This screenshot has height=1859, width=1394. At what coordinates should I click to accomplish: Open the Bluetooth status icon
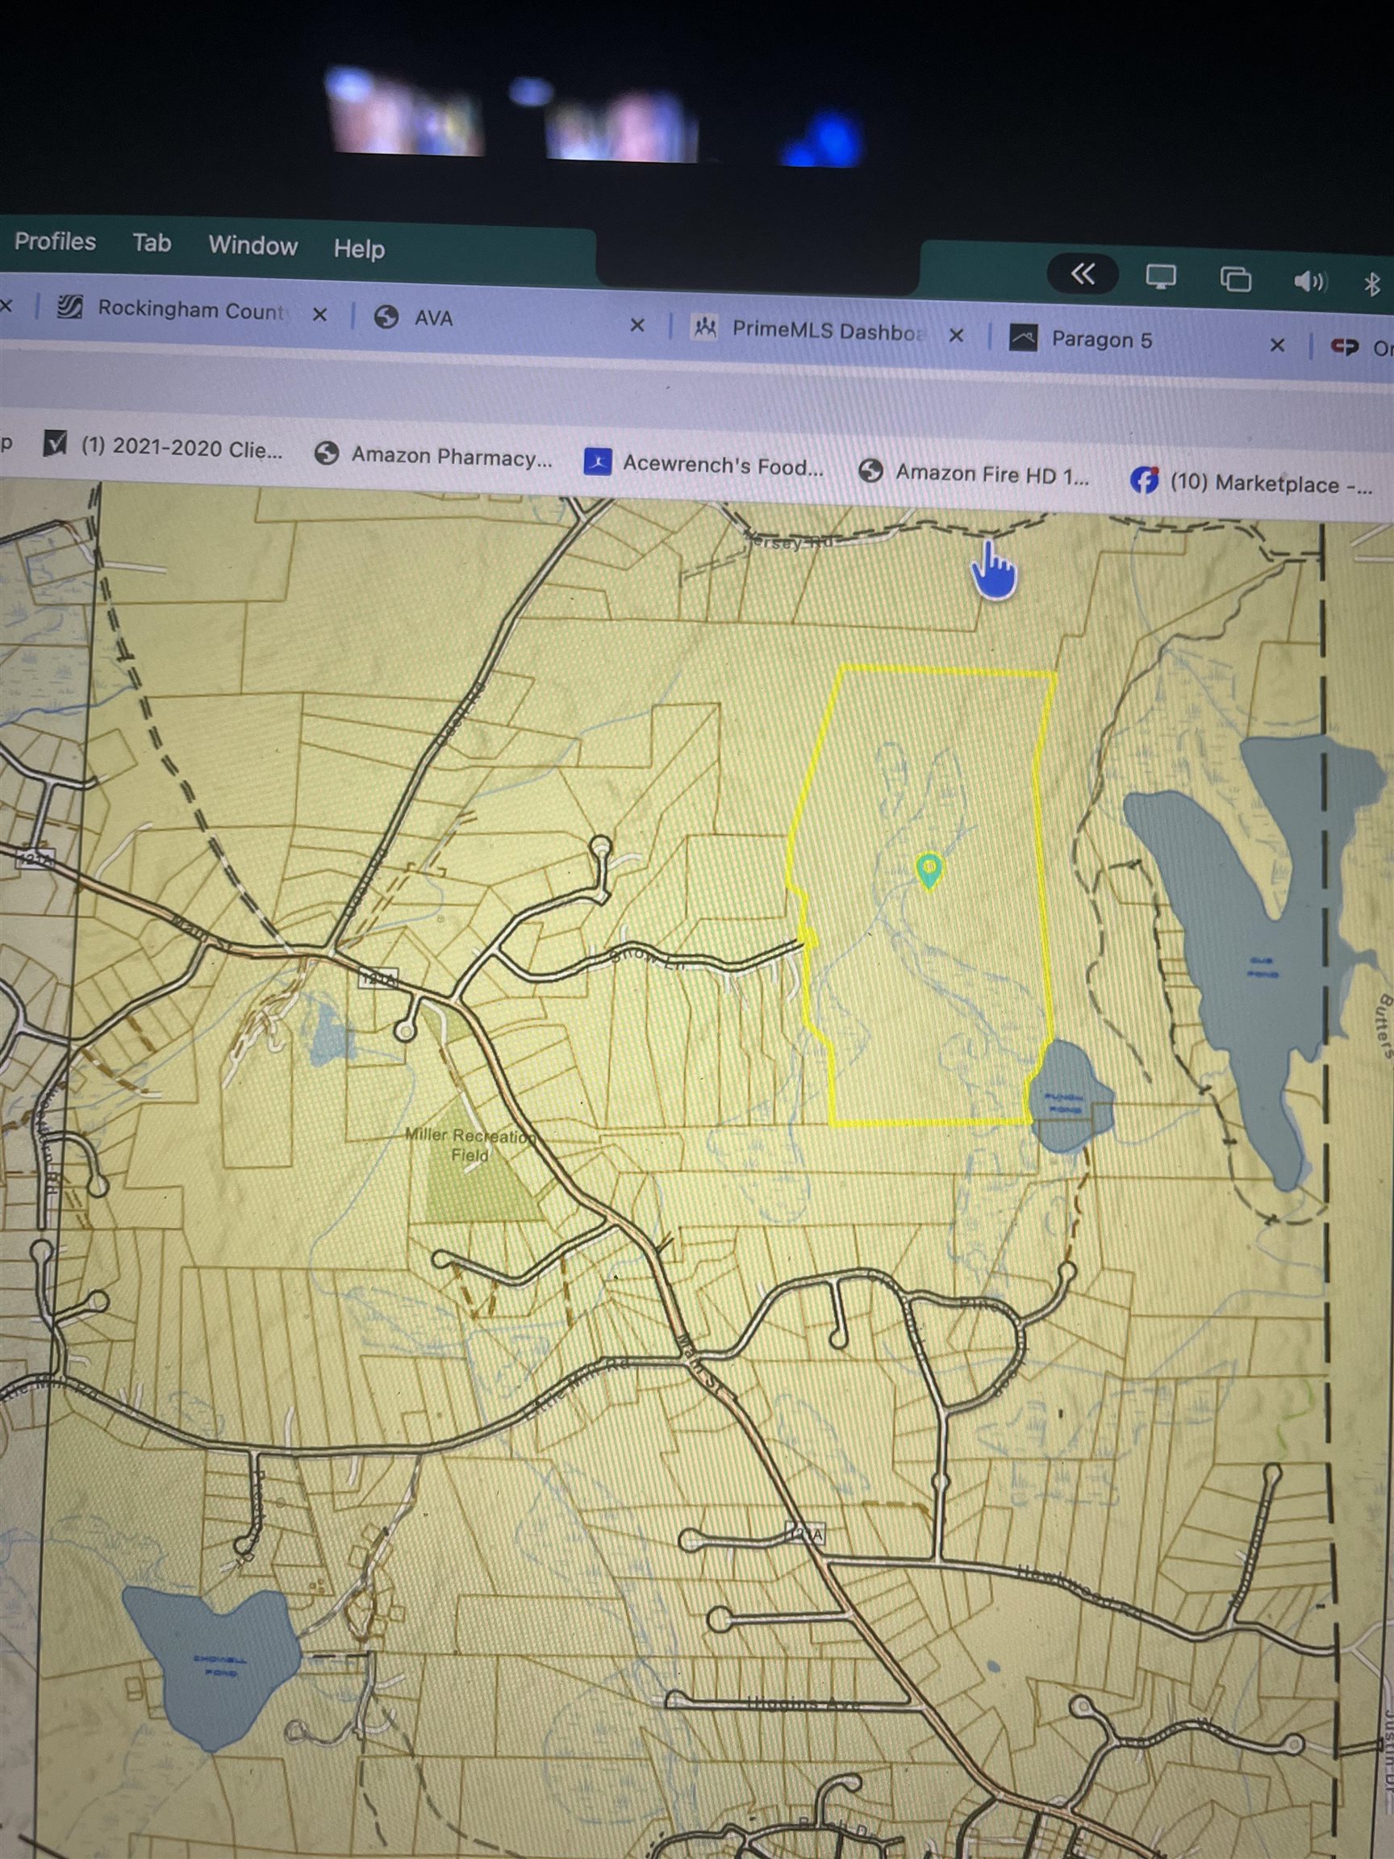pyautogui.click(x=1371, y=284)
